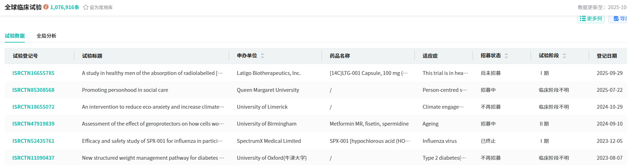Open the ISRCTN11090437 trial link

(33, 158)
